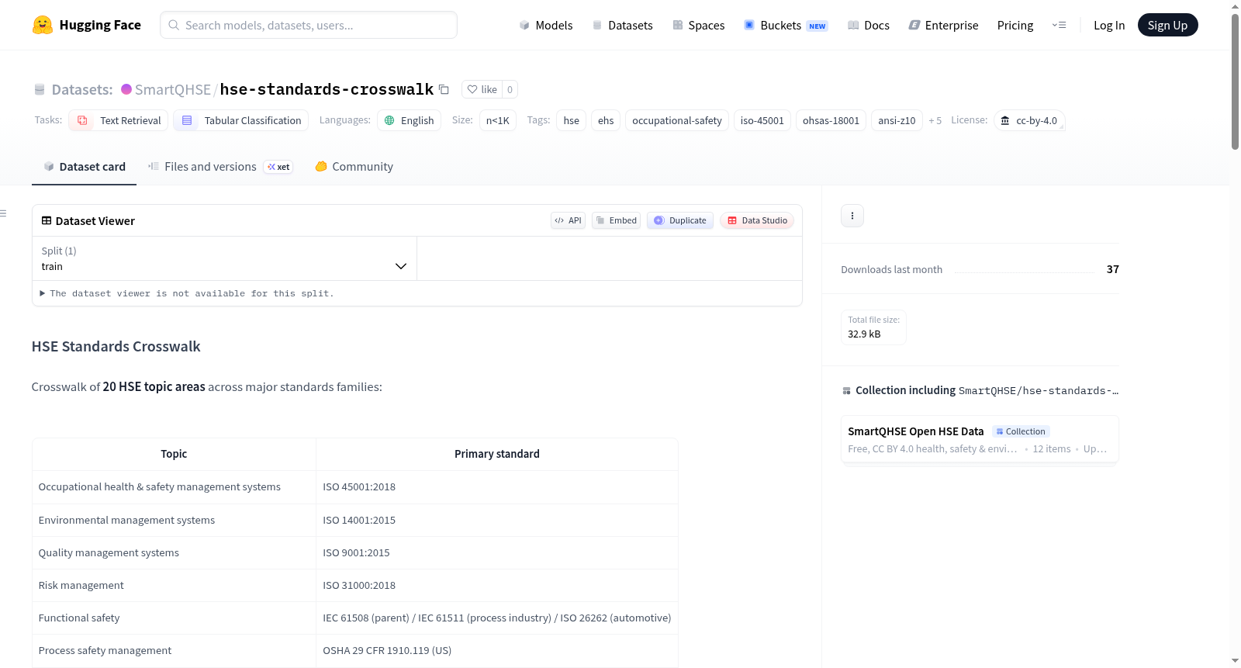Image resolution: width=1241 pixels, height=668 pixels.
Task: Show the +5 more tags
Action: click(935, 120)
